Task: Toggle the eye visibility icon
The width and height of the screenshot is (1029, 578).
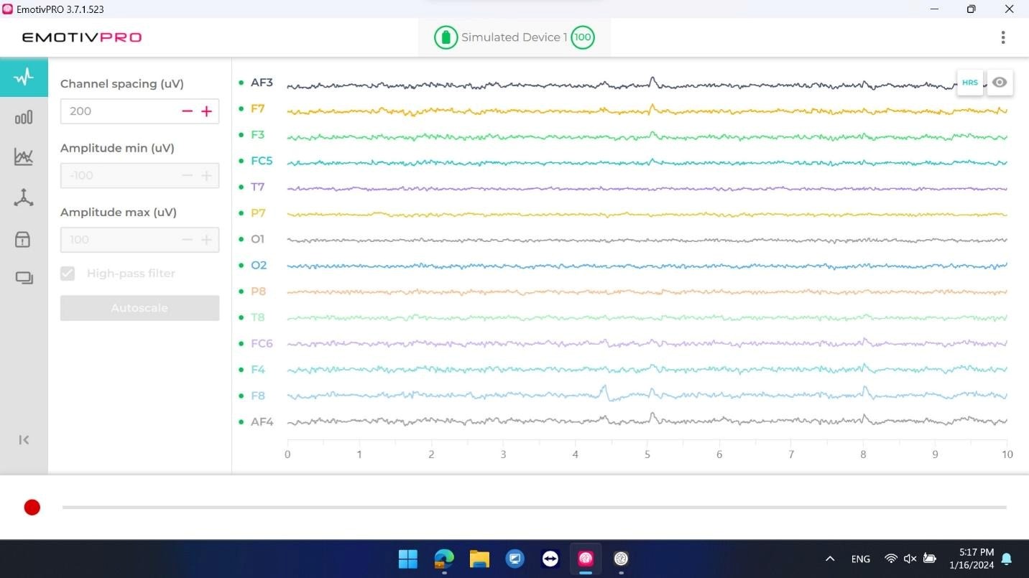Action: (x=999, y=83)
